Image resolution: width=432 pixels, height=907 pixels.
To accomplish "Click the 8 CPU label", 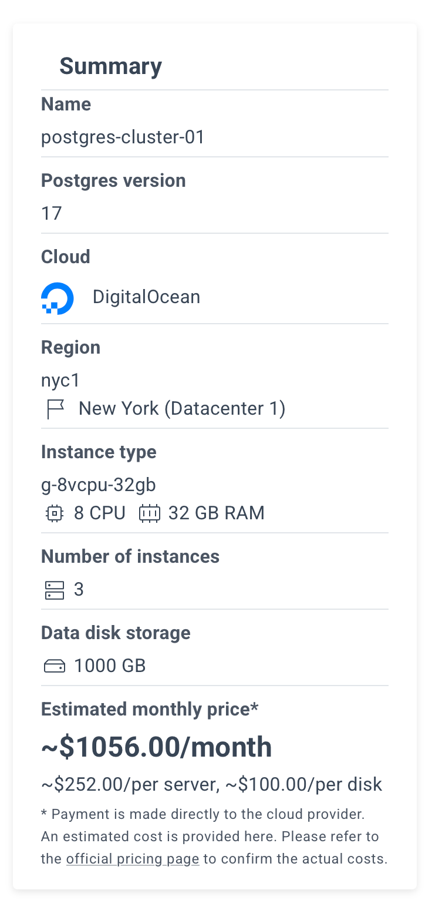I will click(x=100, y=513).
